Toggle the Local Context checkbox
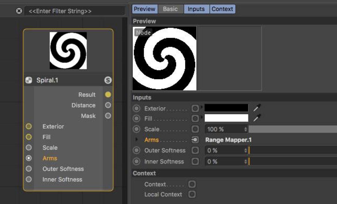This screenshot has height=204, width=337. (x=192, y=194)
